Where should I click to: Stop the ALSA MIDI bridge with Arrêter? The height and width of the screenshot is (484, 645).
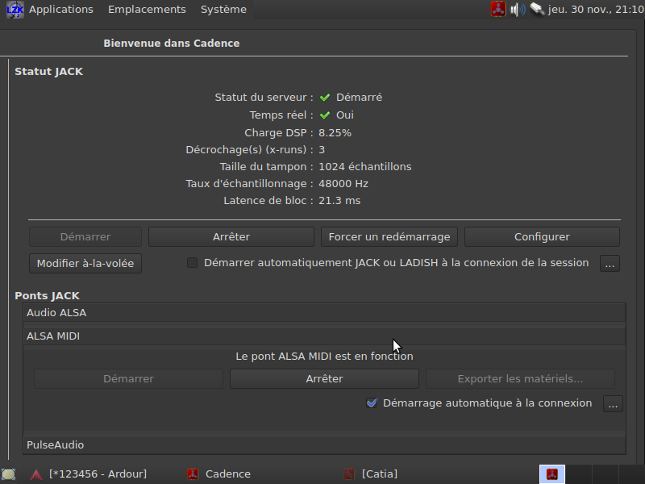click(325, 379)
